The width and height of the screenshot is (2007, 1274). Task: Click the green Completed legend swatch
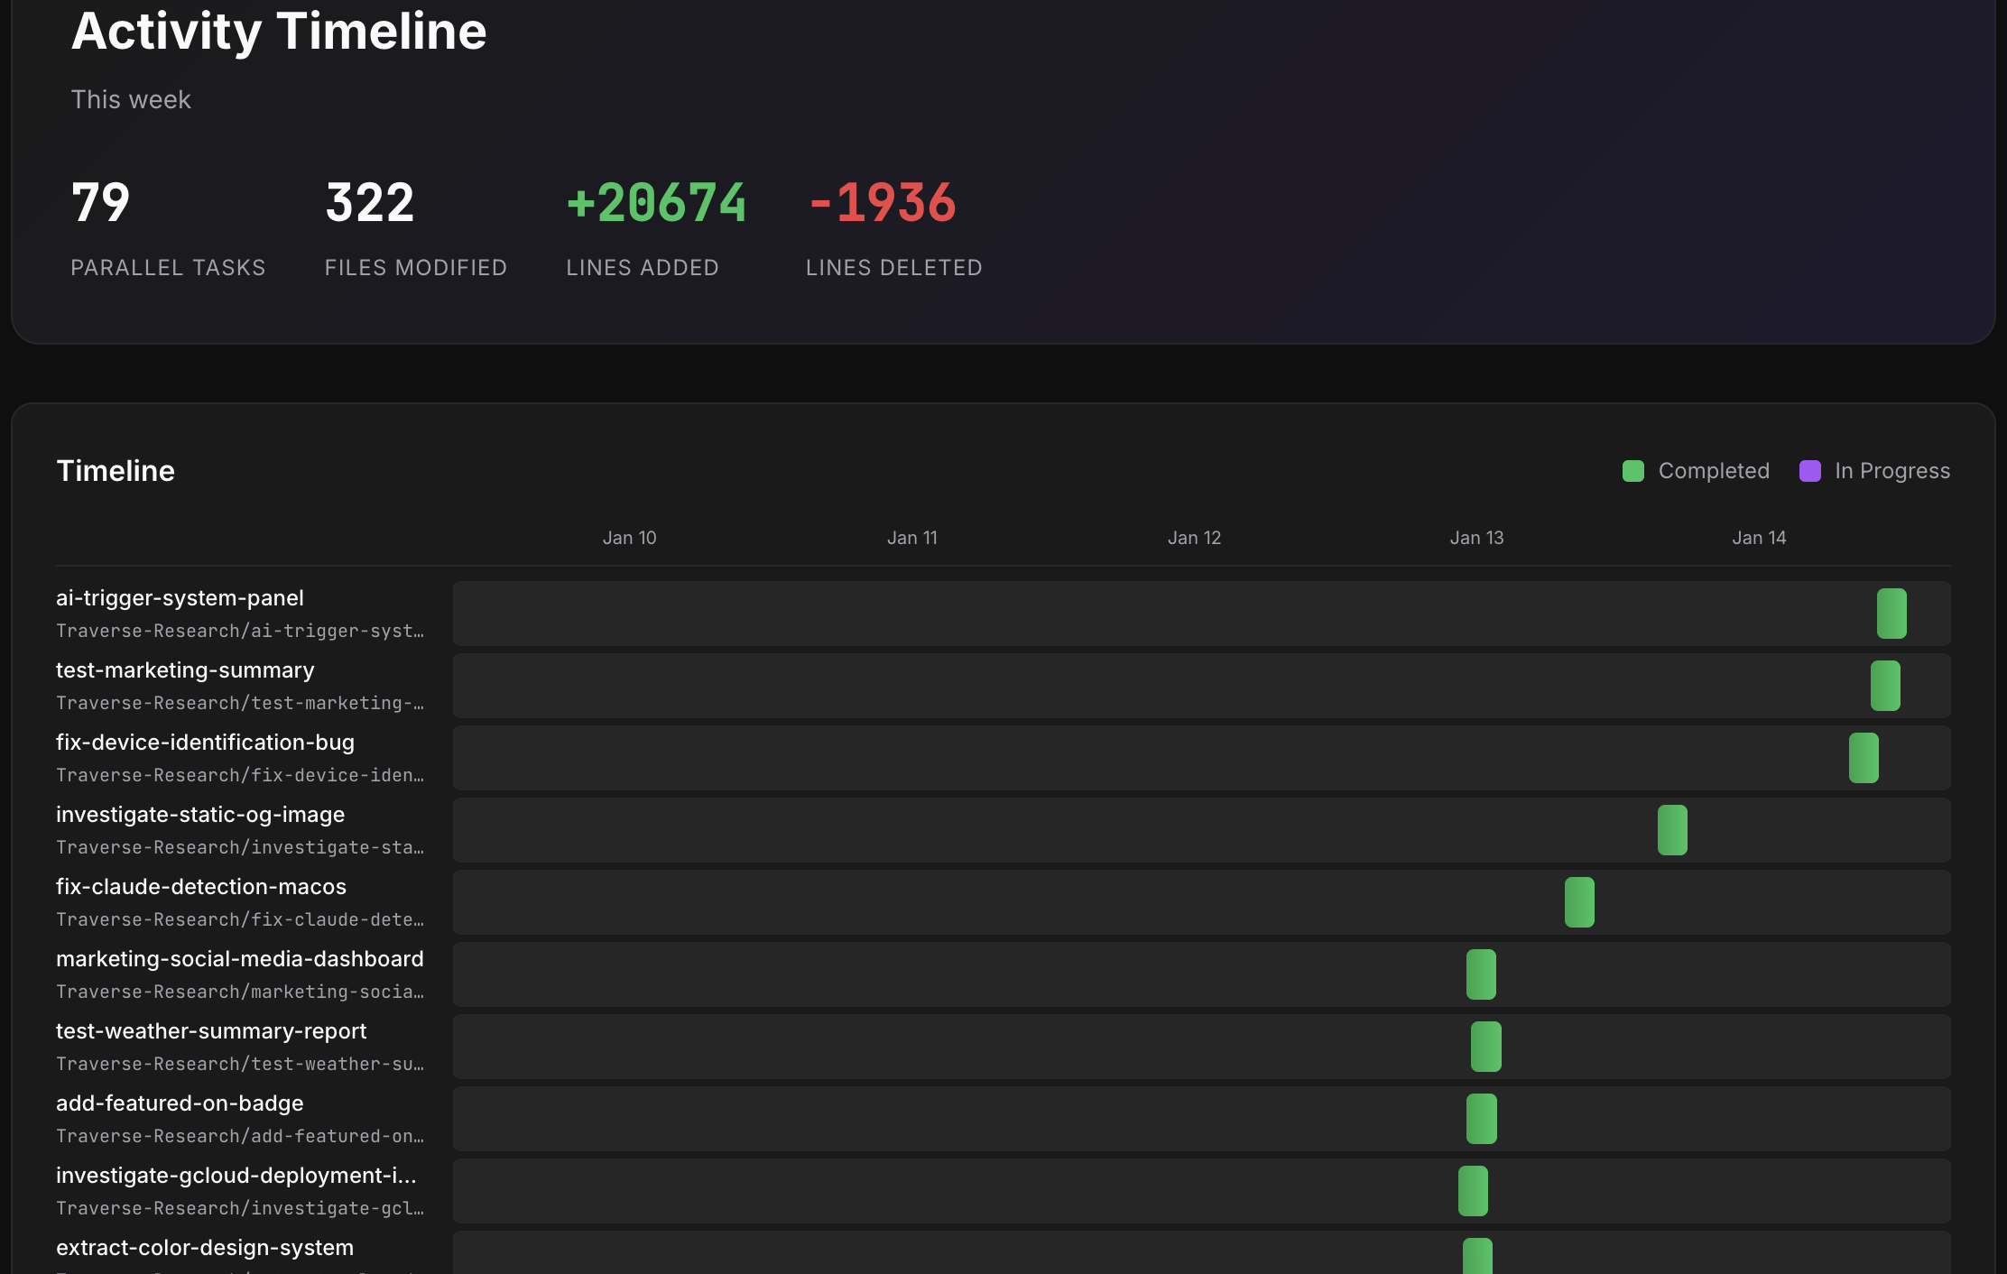pos(1632,470)
